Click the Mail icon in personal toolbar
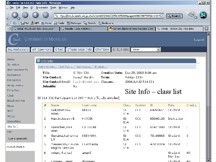The height and width of the screenshot is (162, 216). click(25, 23)
